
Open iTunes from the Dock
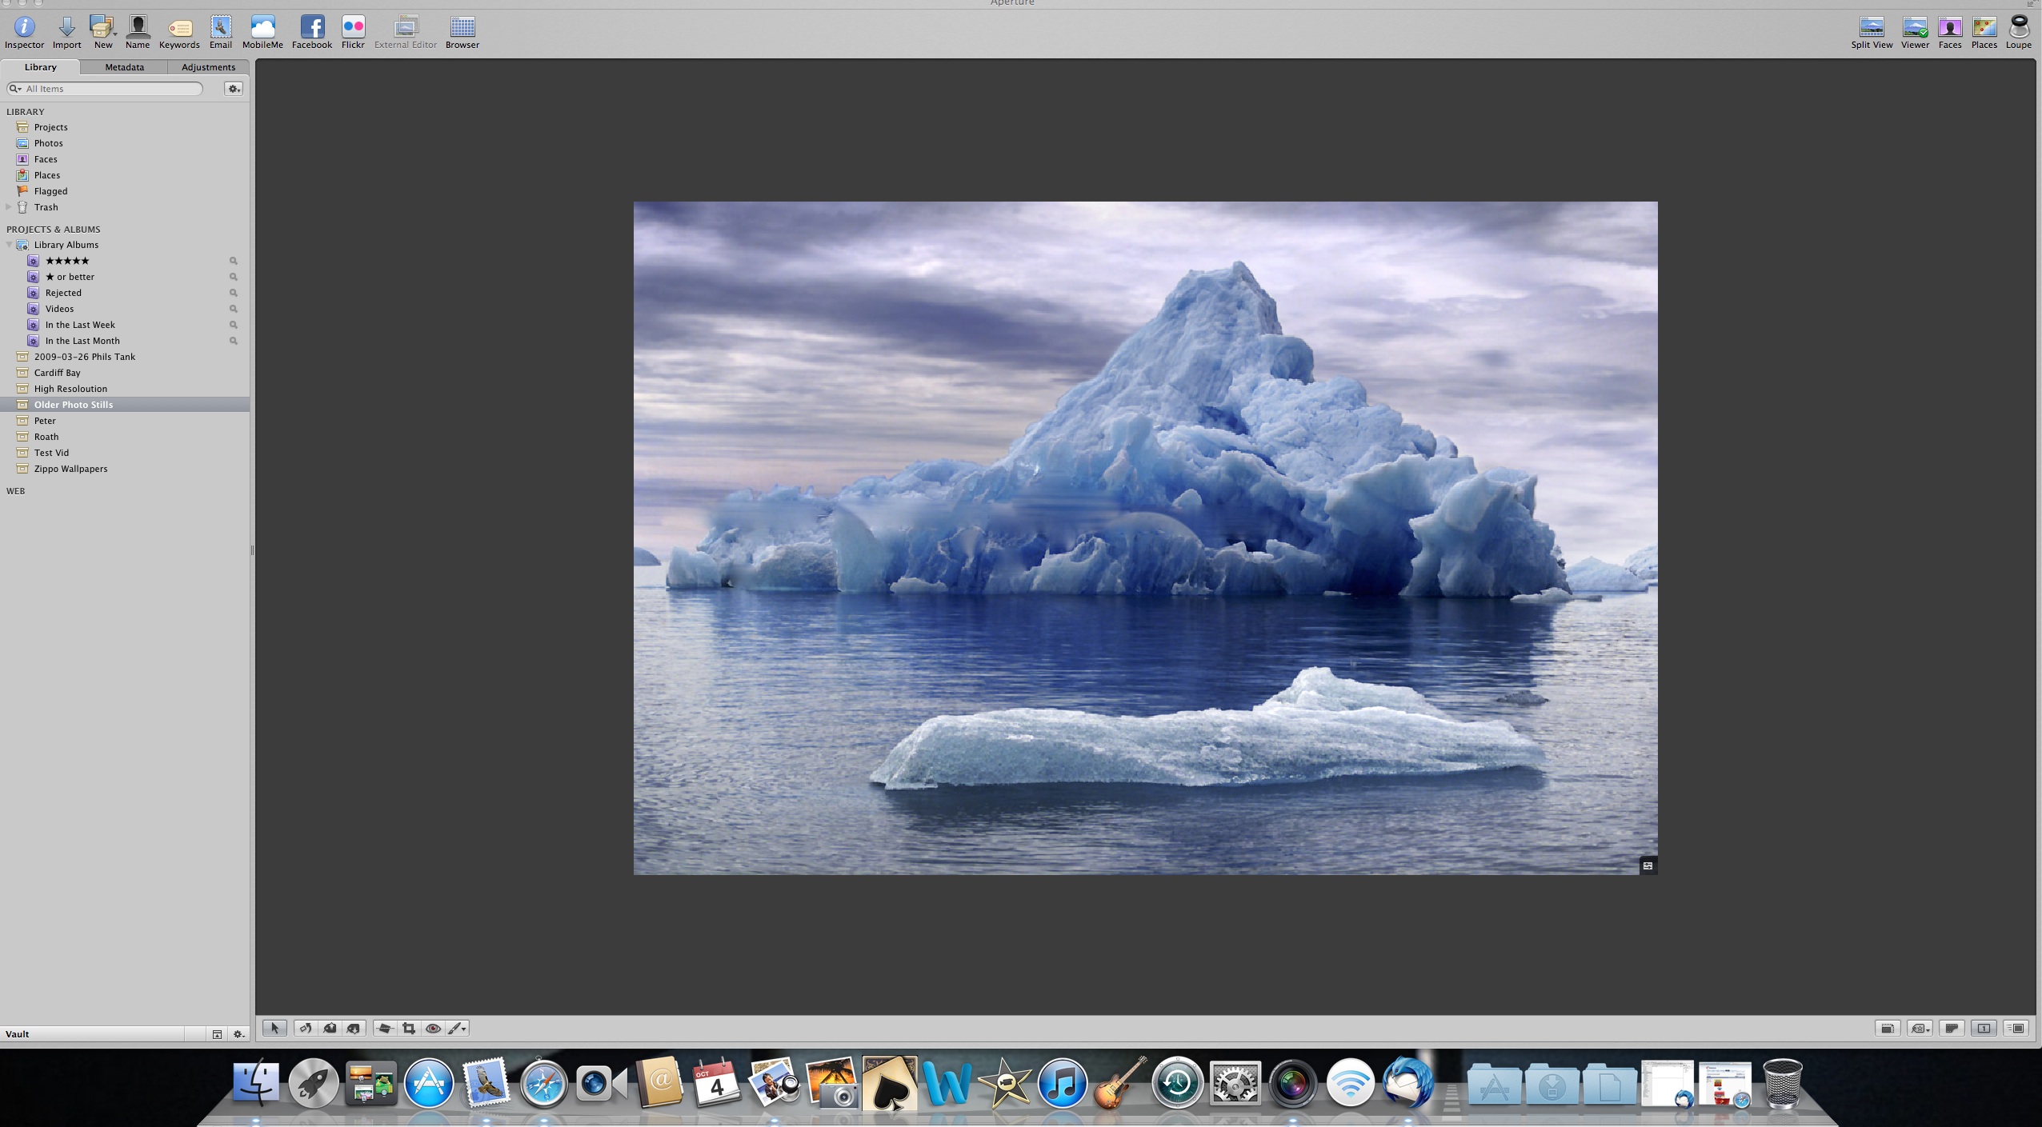[x=1062, y=1083]
